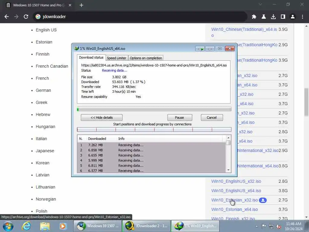Click the Norwegian list item
The image size is (309, 232).
tap(46, 199)
